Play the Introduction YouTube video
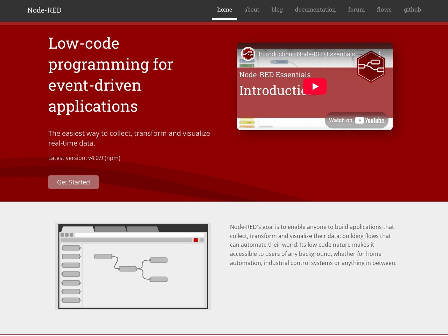This screenshot has width=448, height=336. (315, 86)
